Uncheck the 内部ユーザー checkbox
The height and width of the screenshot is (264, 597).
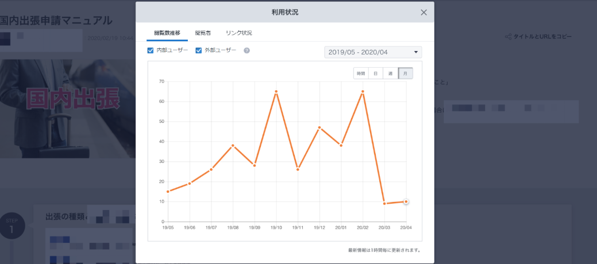(x=151, y=51)
